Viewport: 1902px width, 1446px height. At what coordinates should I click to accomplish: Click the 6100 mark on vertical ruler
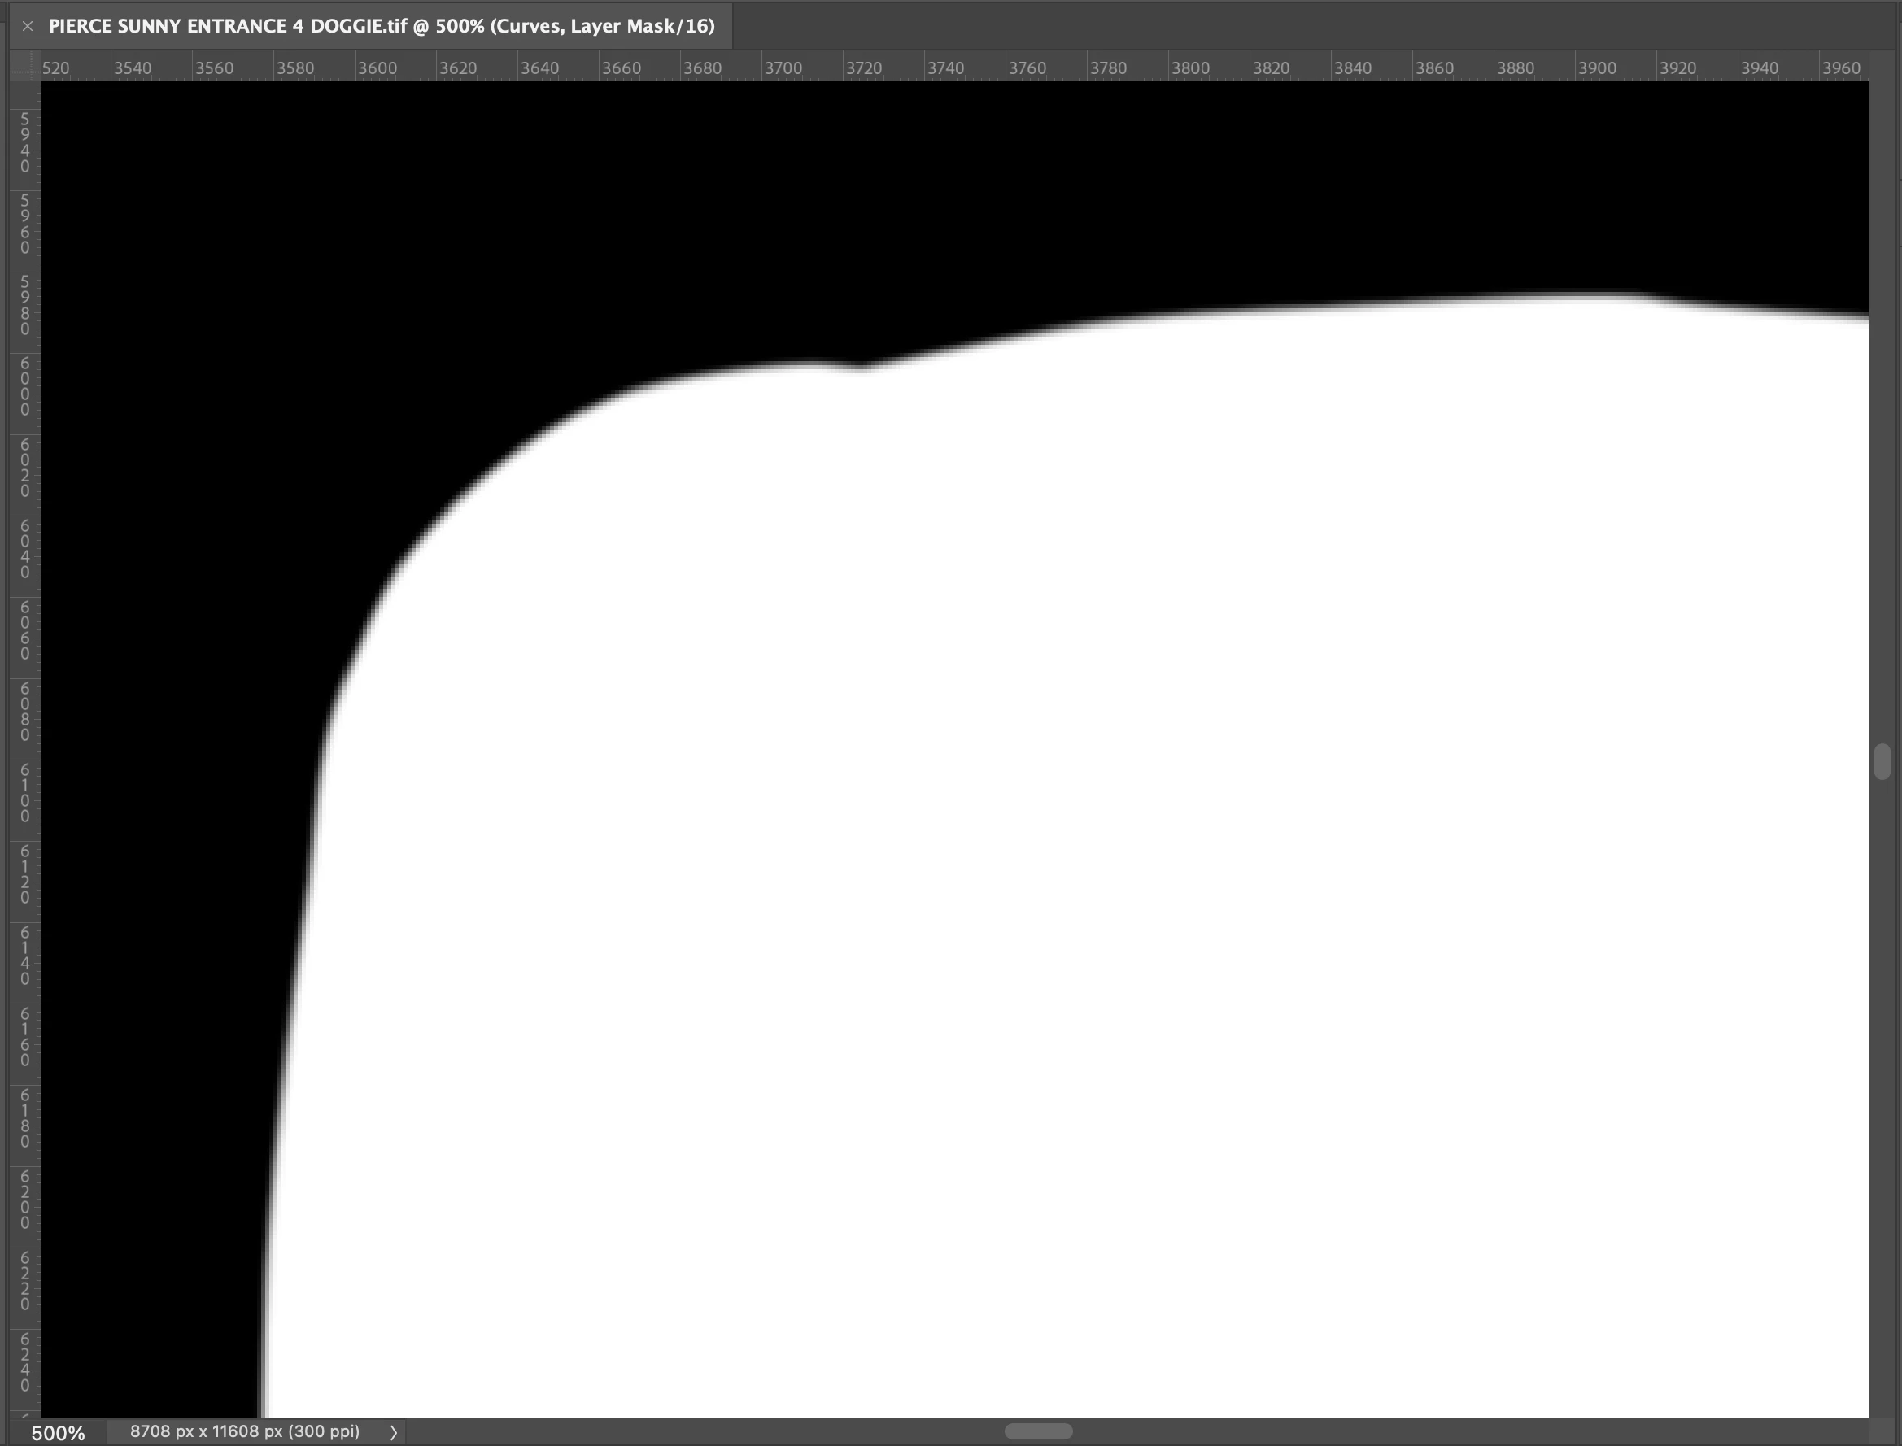point(25,792)
